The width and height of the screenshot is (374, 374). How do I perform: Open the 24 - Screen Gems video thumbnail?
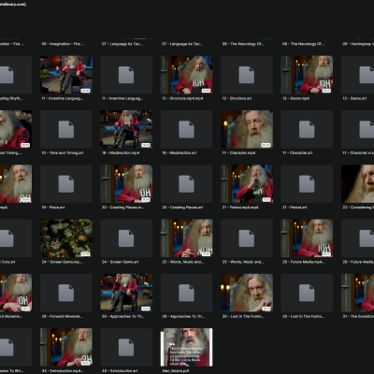click(66, 238)
